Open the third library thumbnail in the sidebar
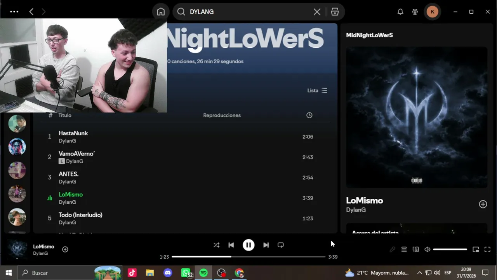The height and width of the screenshot is (280, 497). click(x=17, y=170)
